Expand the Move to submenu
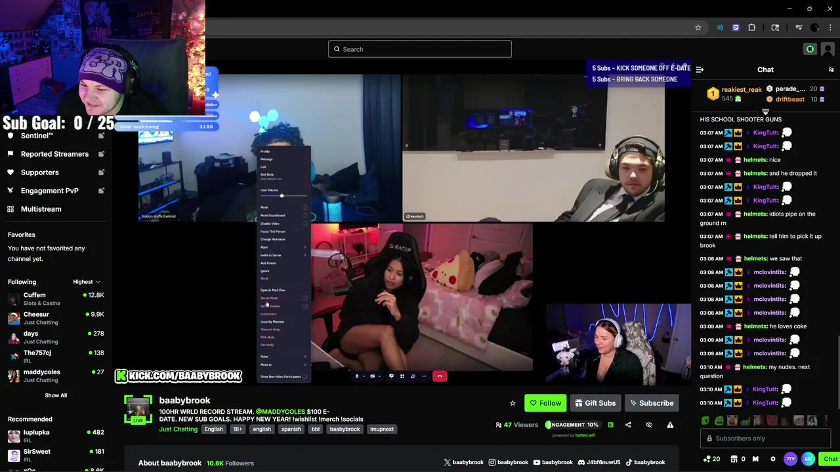Viewport: 840px width, 472px height. [x=283, y=364]
